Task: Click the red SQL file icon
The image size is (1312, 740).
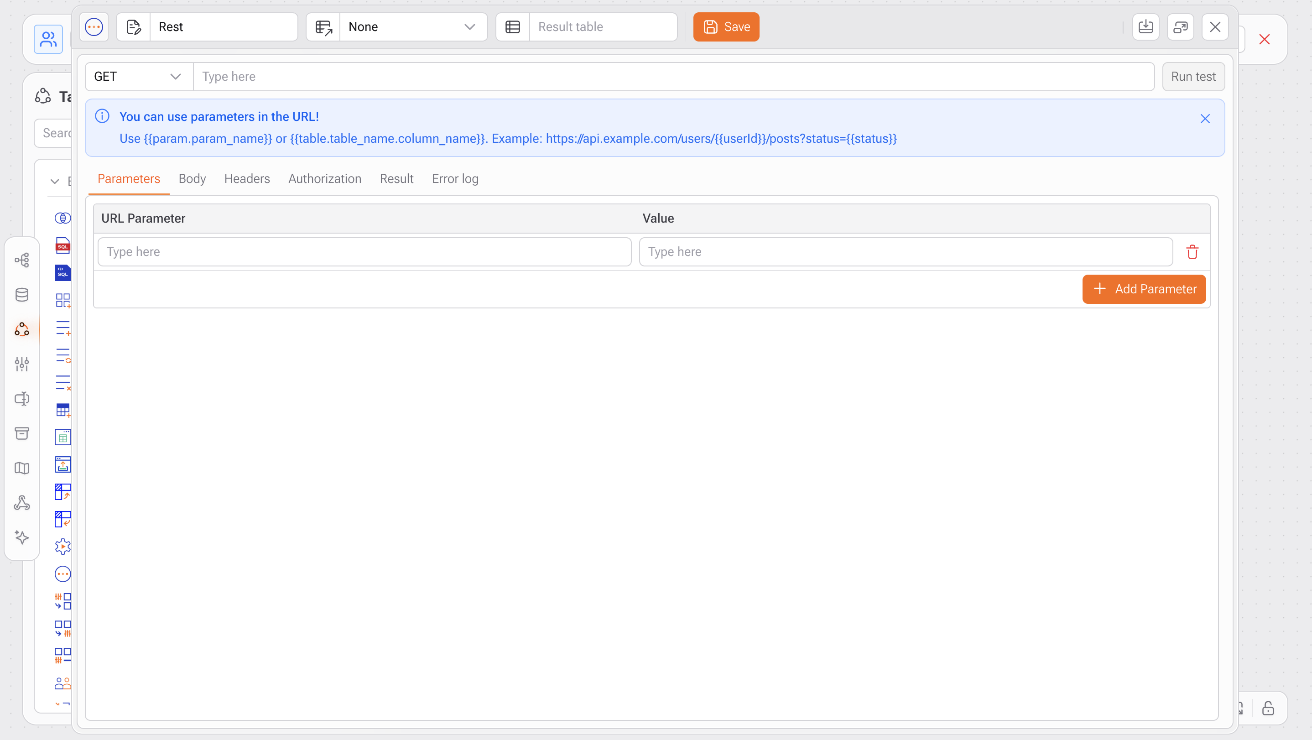Action: click(62, 245)
